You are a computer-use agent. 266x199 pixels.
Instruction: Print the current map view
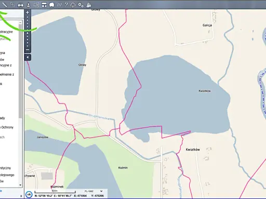click(x=21, y=5)
